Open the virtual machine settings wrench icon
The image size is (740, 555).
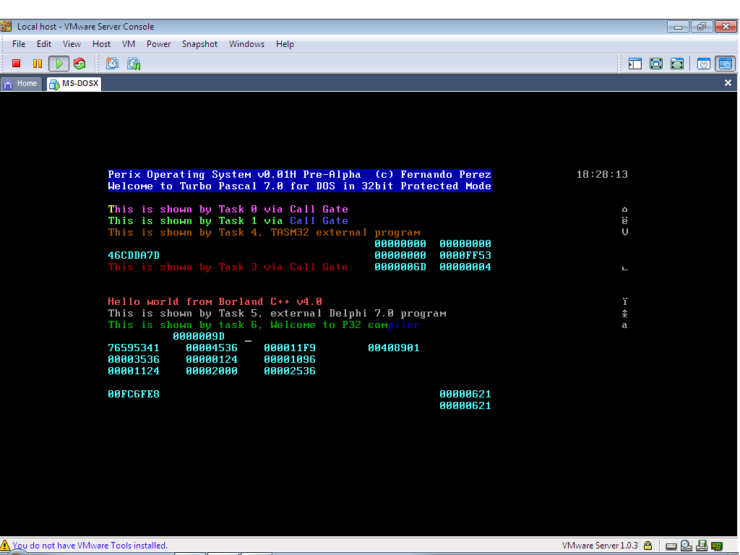703,64
